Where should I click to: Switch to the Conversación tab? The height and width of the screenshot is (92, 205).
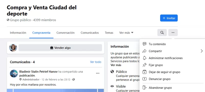click(x=66, y=33)
